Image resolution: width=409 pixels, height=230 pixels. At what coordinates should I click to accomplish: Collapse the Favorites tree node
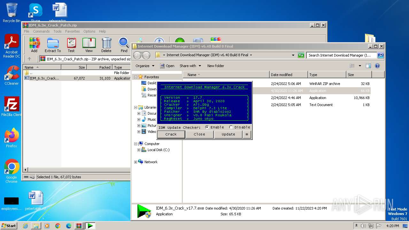[x=135, y=77]
